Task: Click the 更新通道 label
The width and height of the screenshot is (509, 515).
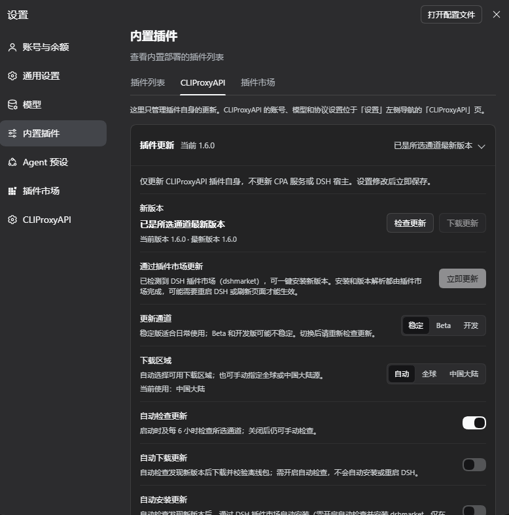Action: tap(156, 318)
